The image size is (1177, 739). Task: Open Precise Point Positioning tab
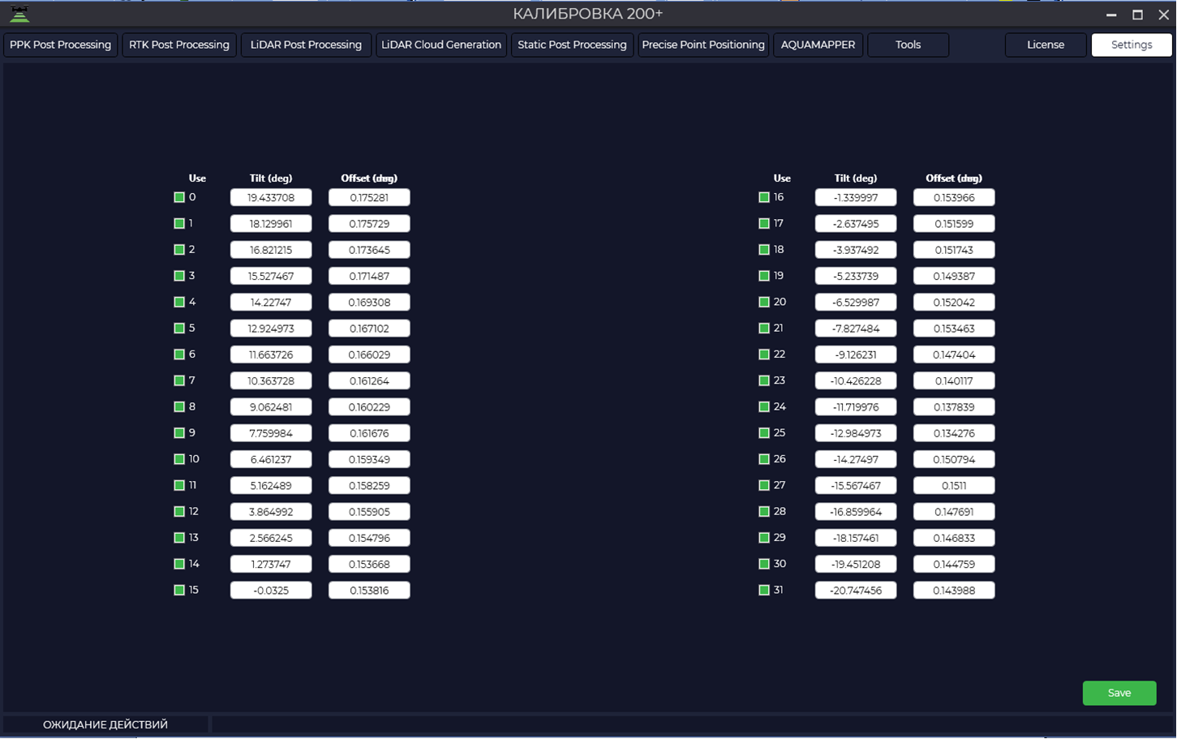coord(703,45)
